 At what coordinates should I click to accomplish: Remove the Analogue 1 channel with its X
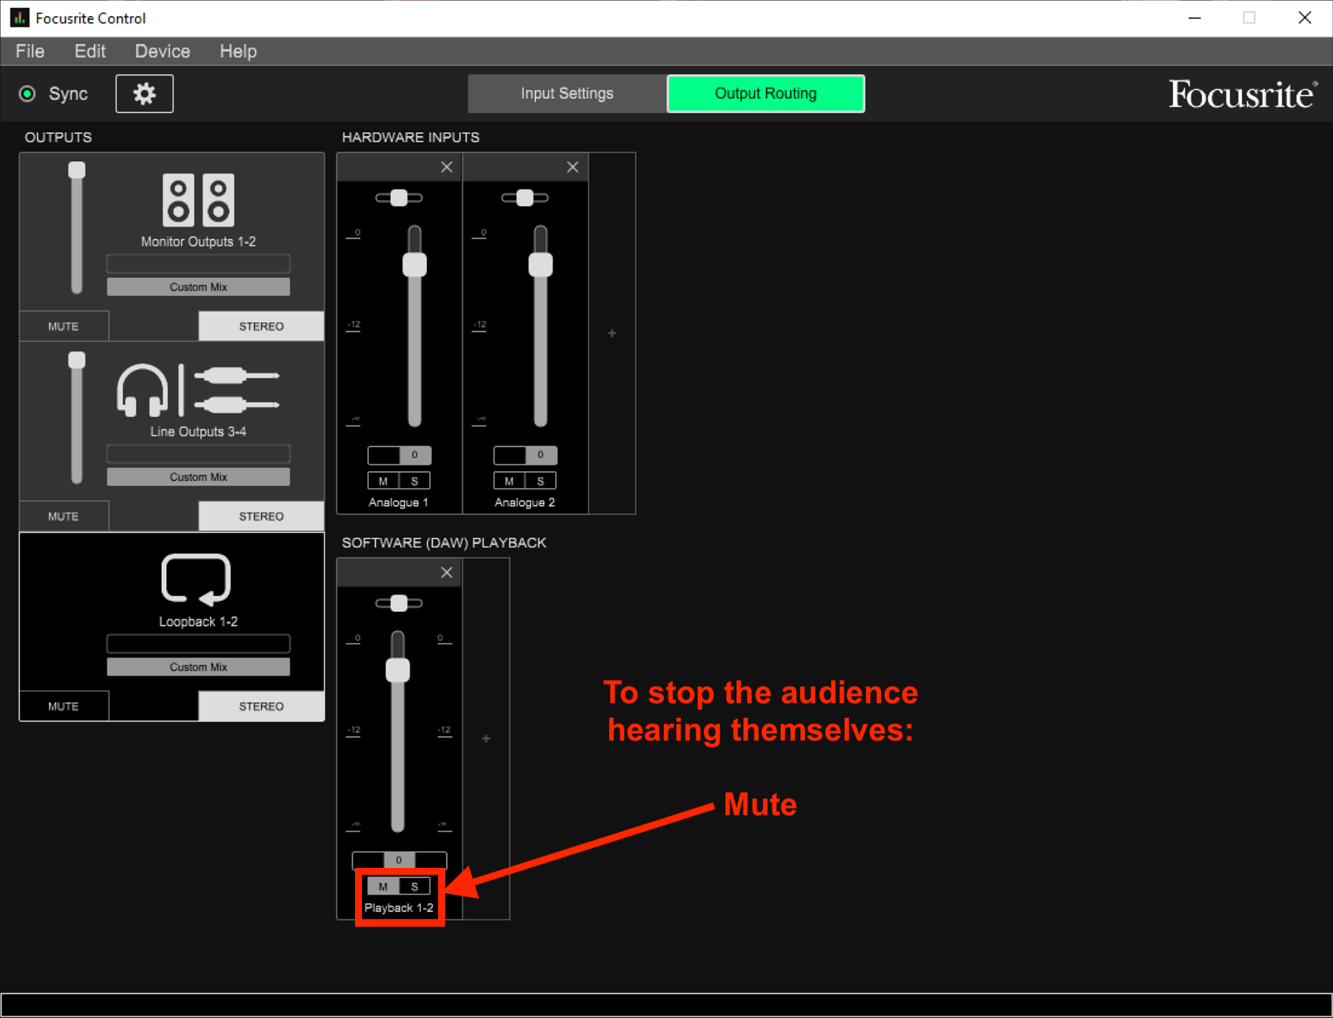tap(446, 167)
